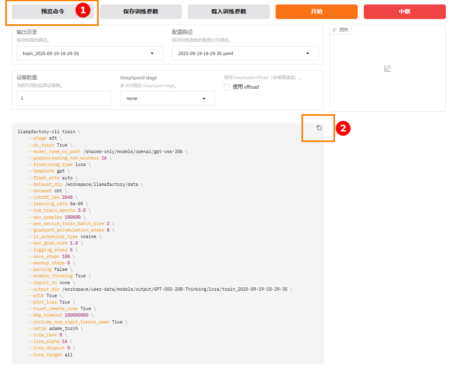454x370 pixels.
Task: Click the red number 1 annotation badge
Action: click(x=83, y=11)
